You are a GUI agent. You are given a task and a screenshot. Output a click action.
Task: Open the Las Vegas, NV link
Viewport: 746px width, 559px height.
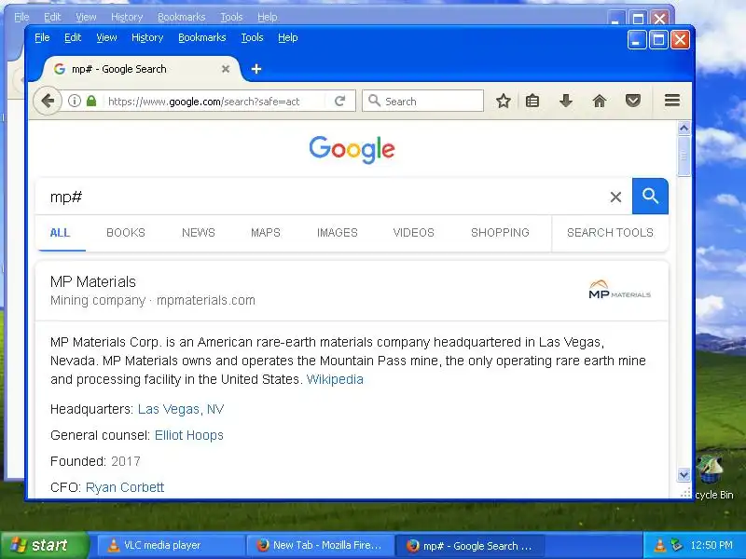point(181,409)
